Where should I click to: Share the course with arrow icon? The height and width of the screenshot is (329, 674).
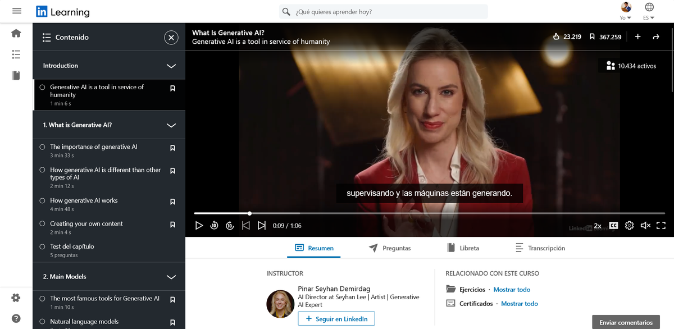pyautogui.click(x=655, y=36)
